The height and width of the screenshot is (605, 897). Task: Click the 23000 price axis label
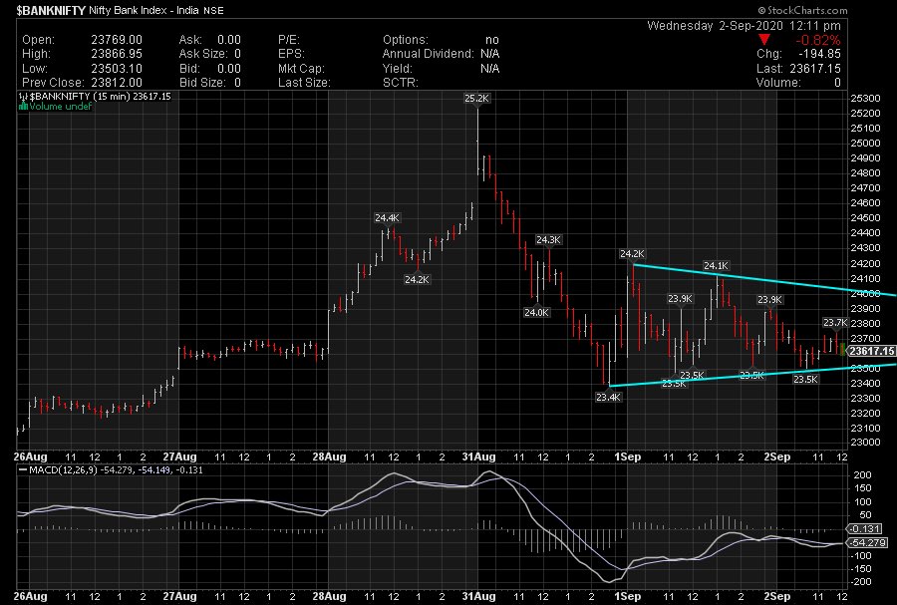pyautogui.click(x=865, y=442)
